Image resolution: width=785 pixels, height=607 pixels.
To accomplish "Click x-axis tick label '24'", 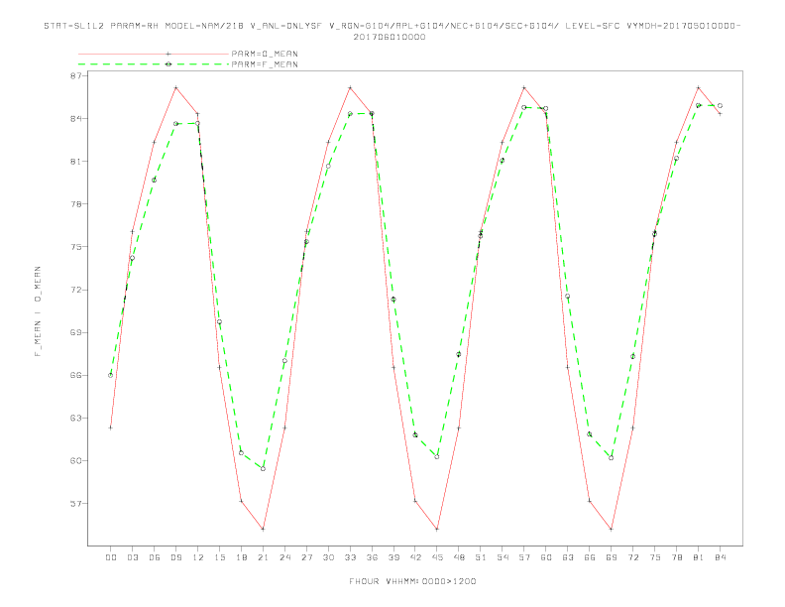I will [x=284, y=557].
